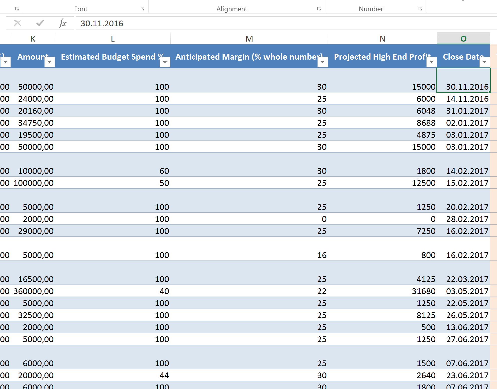Open Font settings dialog launcher
The height and width of the screenshot is (389, 497).
[142, 9]
